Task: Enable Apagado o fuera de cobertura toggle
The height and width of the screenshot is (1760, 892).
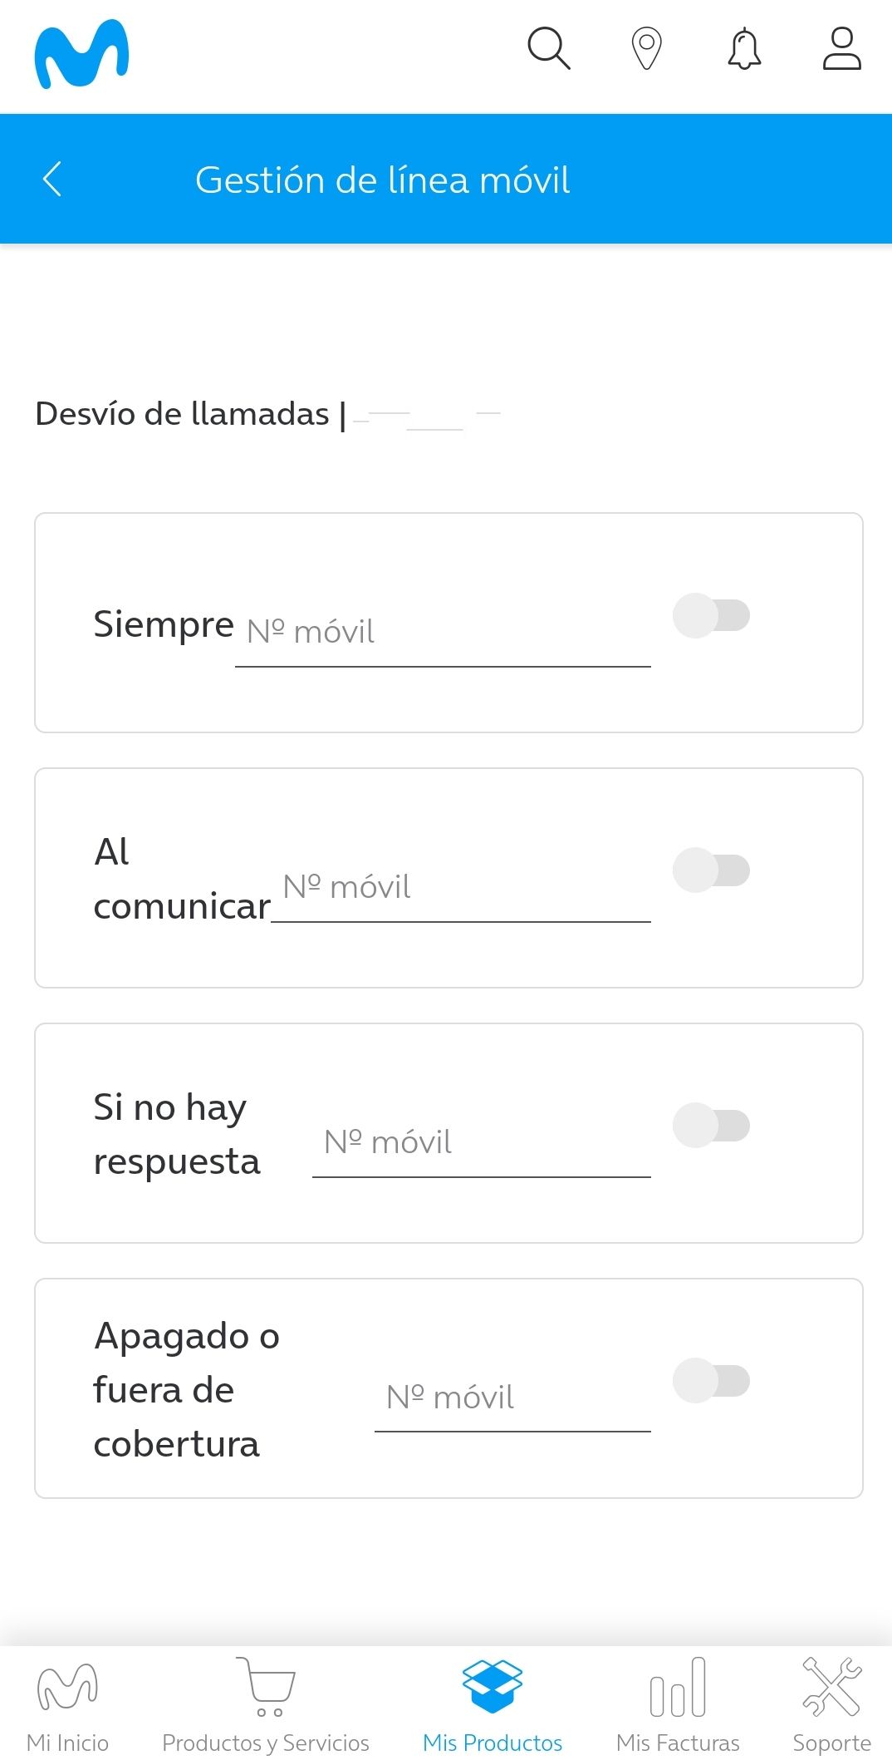Action: [x=711, y=1381]
